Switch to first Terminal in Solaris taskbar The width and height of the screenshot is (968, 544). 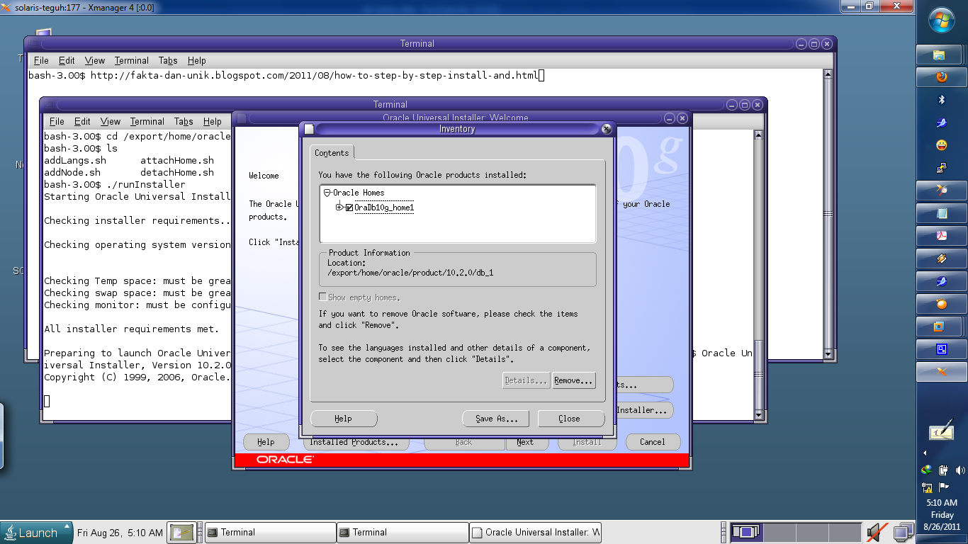pyautogui.click(x=270, y=533)
